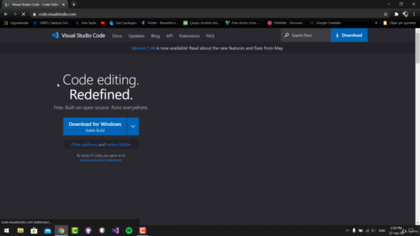Open the Mail app in the taskbar
This screenshot has height=236, width=420.
[x=48, y=230]
